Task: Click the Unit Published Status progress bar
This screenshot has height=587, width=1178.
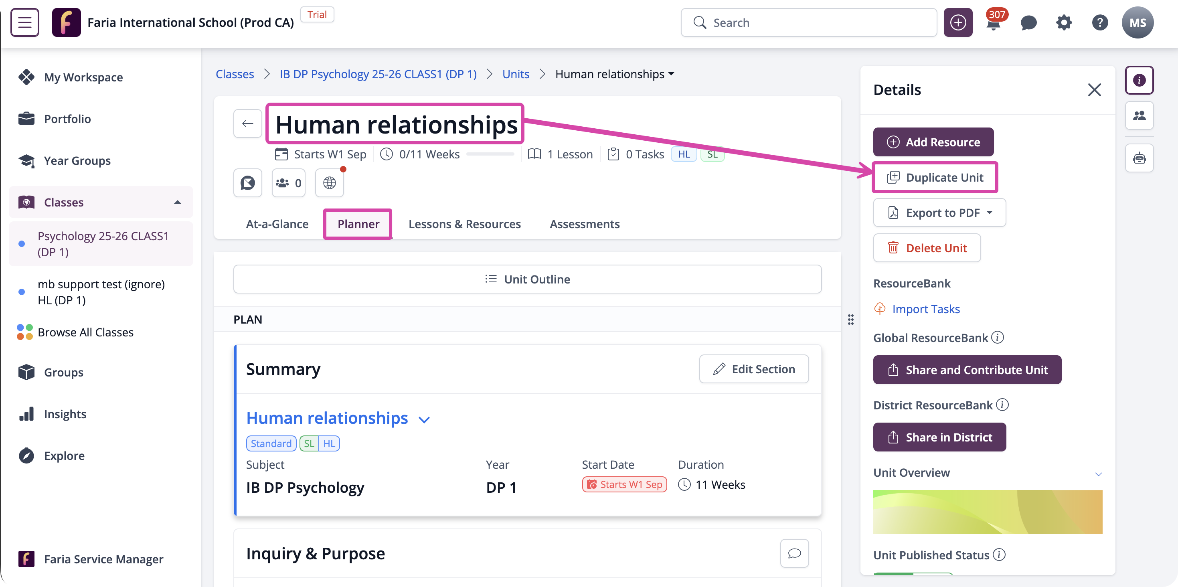Action: tap(913, 573)
